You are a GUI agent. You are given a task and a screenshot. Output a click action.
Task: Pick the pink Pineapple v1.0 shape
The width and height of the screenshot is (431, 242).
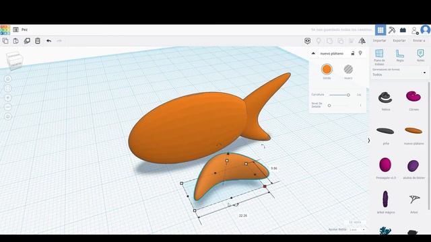[x=385, y=165]
